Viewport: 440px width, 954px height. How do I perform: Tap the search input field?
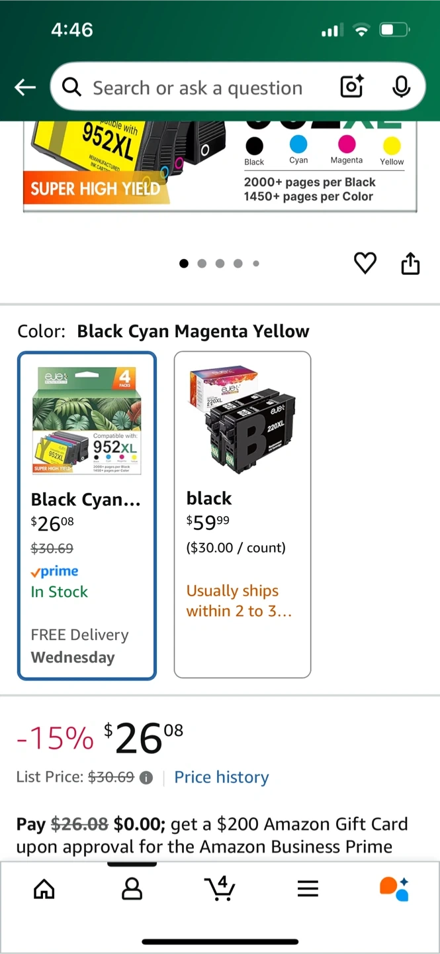197,87
